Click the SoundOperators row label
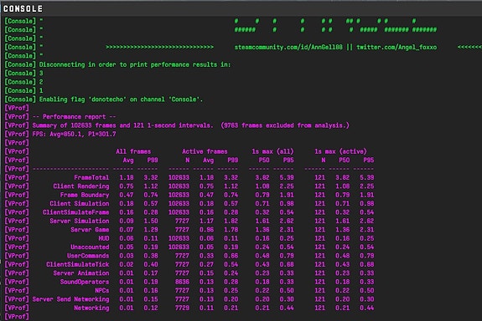Image resolution: width=482 pixels, height=321 pixels. tap(85, 282)
